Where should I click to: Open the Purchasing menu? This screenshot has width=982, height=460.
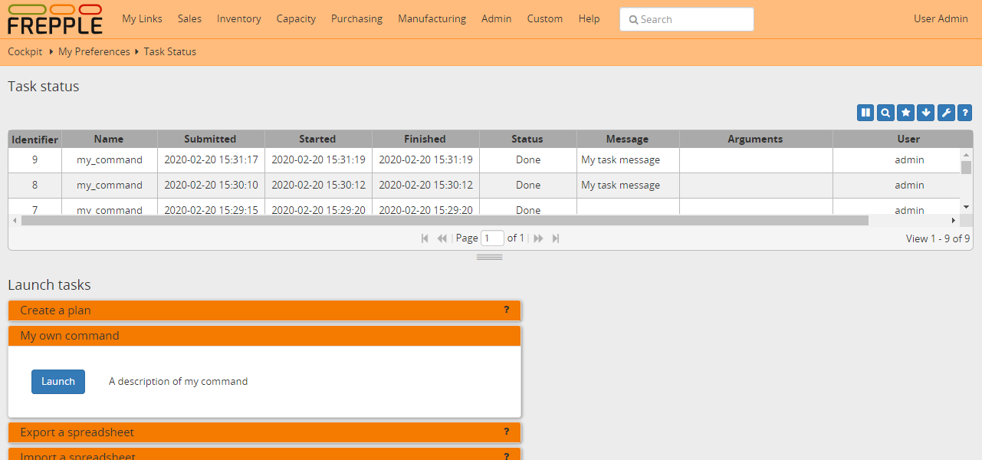pos(356,19)
